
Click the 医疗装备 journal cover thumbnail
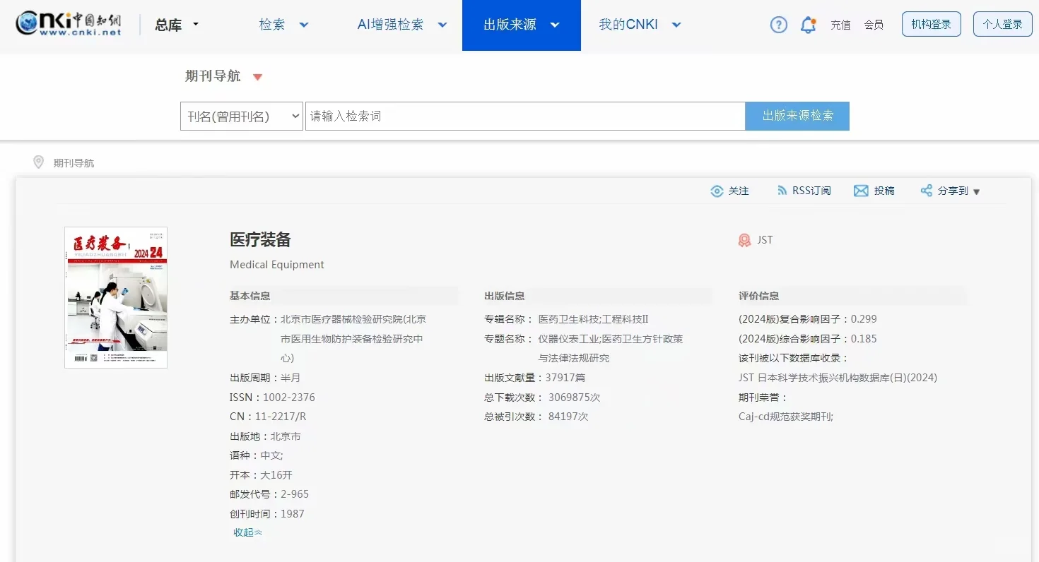[115, 297]
